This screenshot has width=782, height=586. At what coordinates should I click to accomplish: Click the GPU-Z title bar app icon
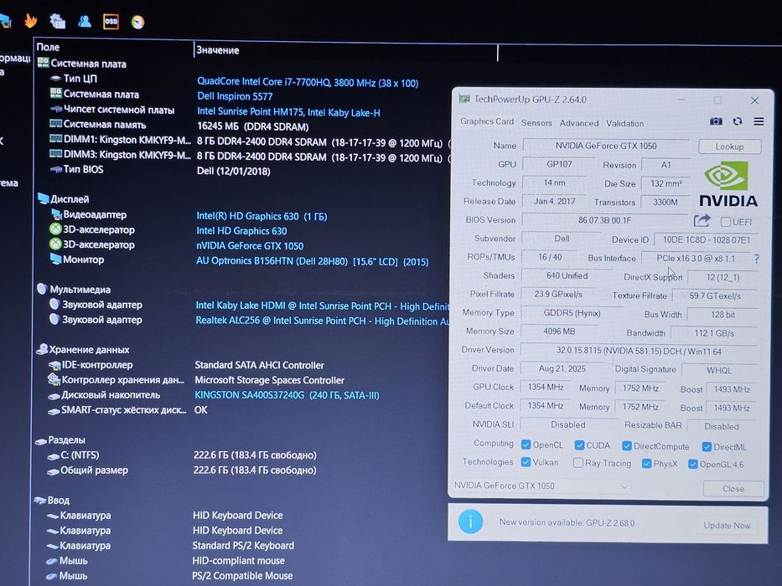click(464, 99)
